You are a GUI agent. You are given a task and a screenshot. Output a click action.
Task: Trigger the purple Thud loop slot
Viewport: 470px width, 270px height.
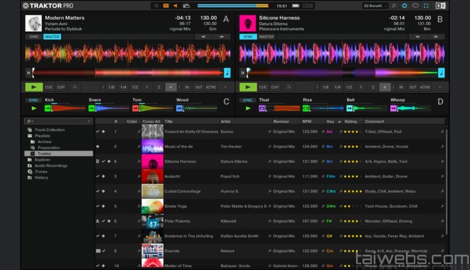(x=261, y=108)
